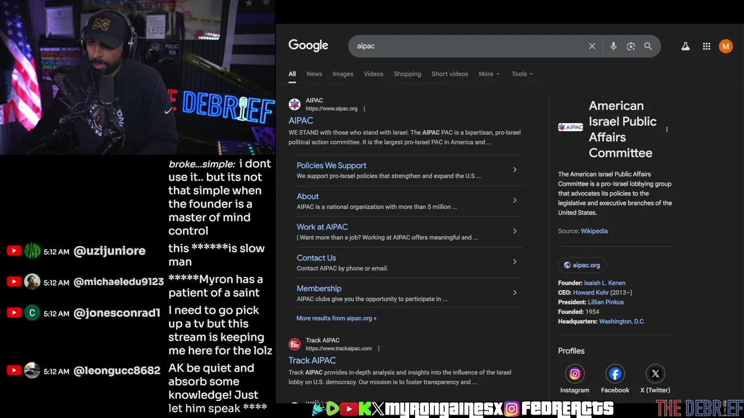Open the Policies We Support sitelink
The height and width of the screenshot is (418, 744).
coord(331,165)
